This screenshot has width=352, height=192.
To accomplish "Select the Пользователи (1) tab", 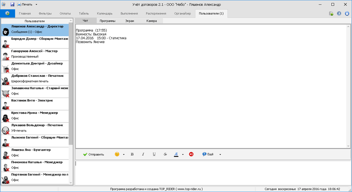I will click(211, 13).
